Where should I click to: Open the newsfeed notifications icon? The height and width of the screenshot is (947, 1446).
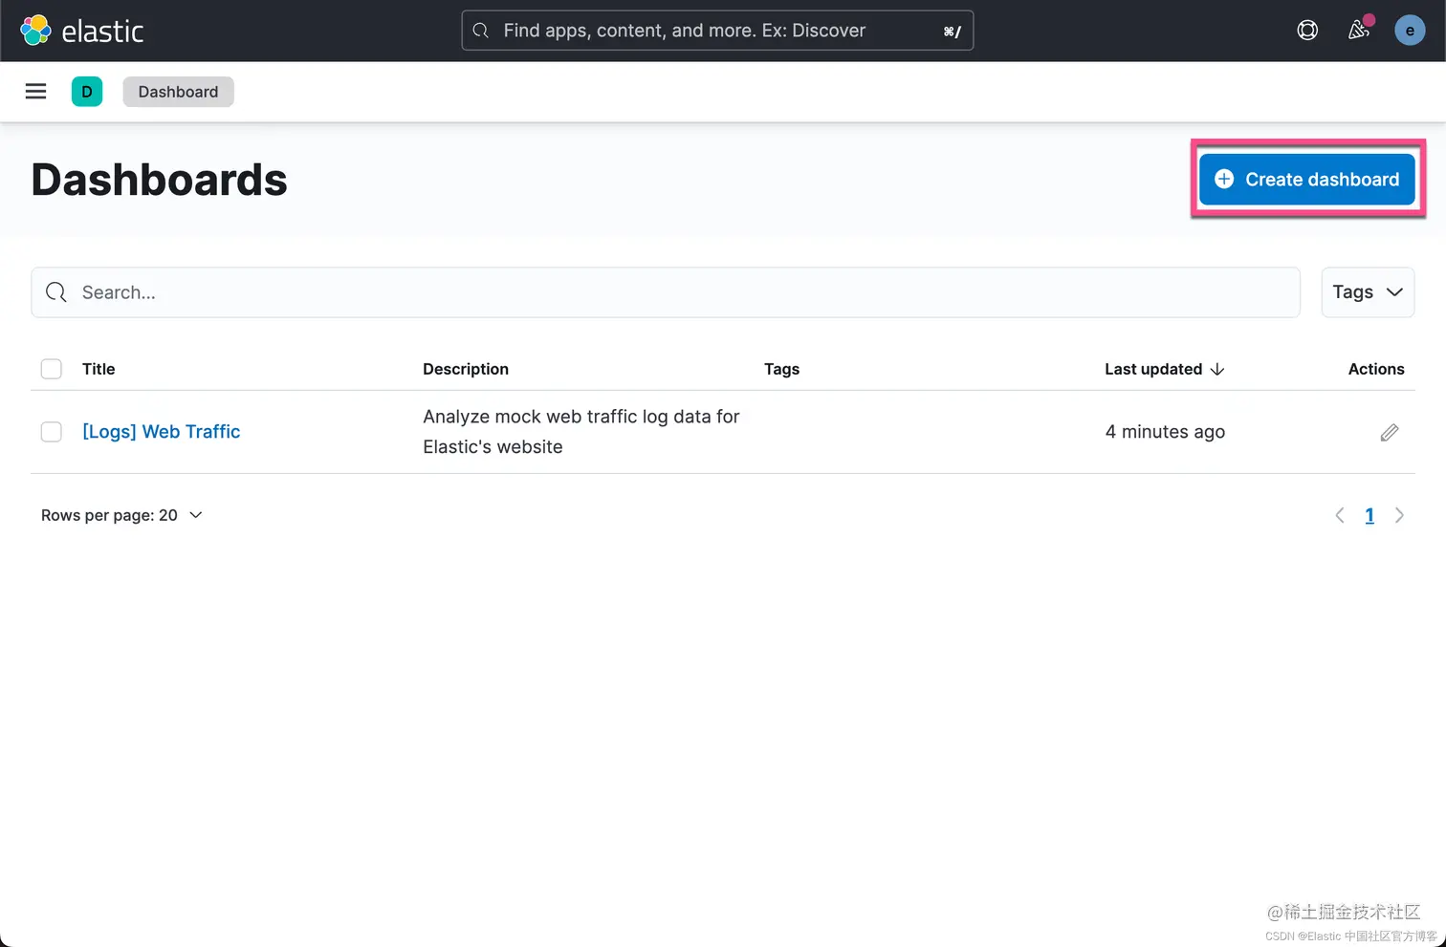[1359, 31]
